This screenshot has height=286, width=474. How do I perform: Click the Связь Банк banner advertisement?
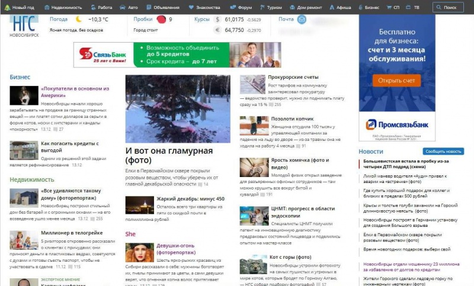tap(177, 55)
